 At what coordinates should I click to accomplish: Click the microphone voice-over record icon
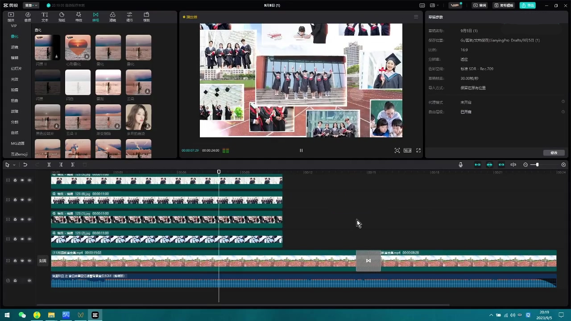point(460,165)
